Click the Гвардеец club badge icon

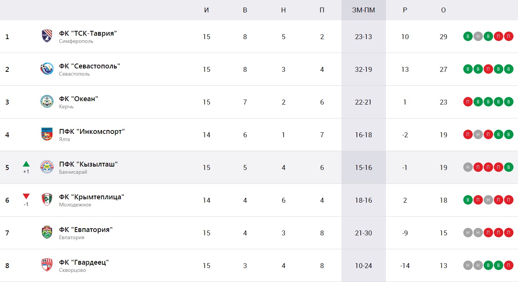point(47,265)
